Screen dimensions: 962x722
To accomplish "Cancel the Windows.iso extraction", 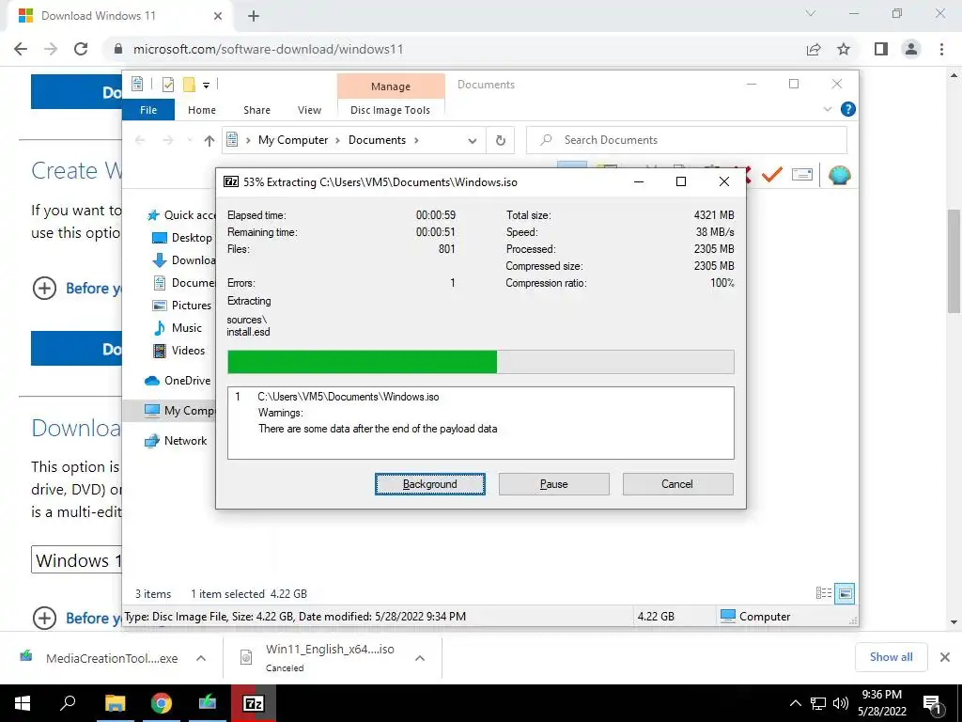I will (677, 484).
